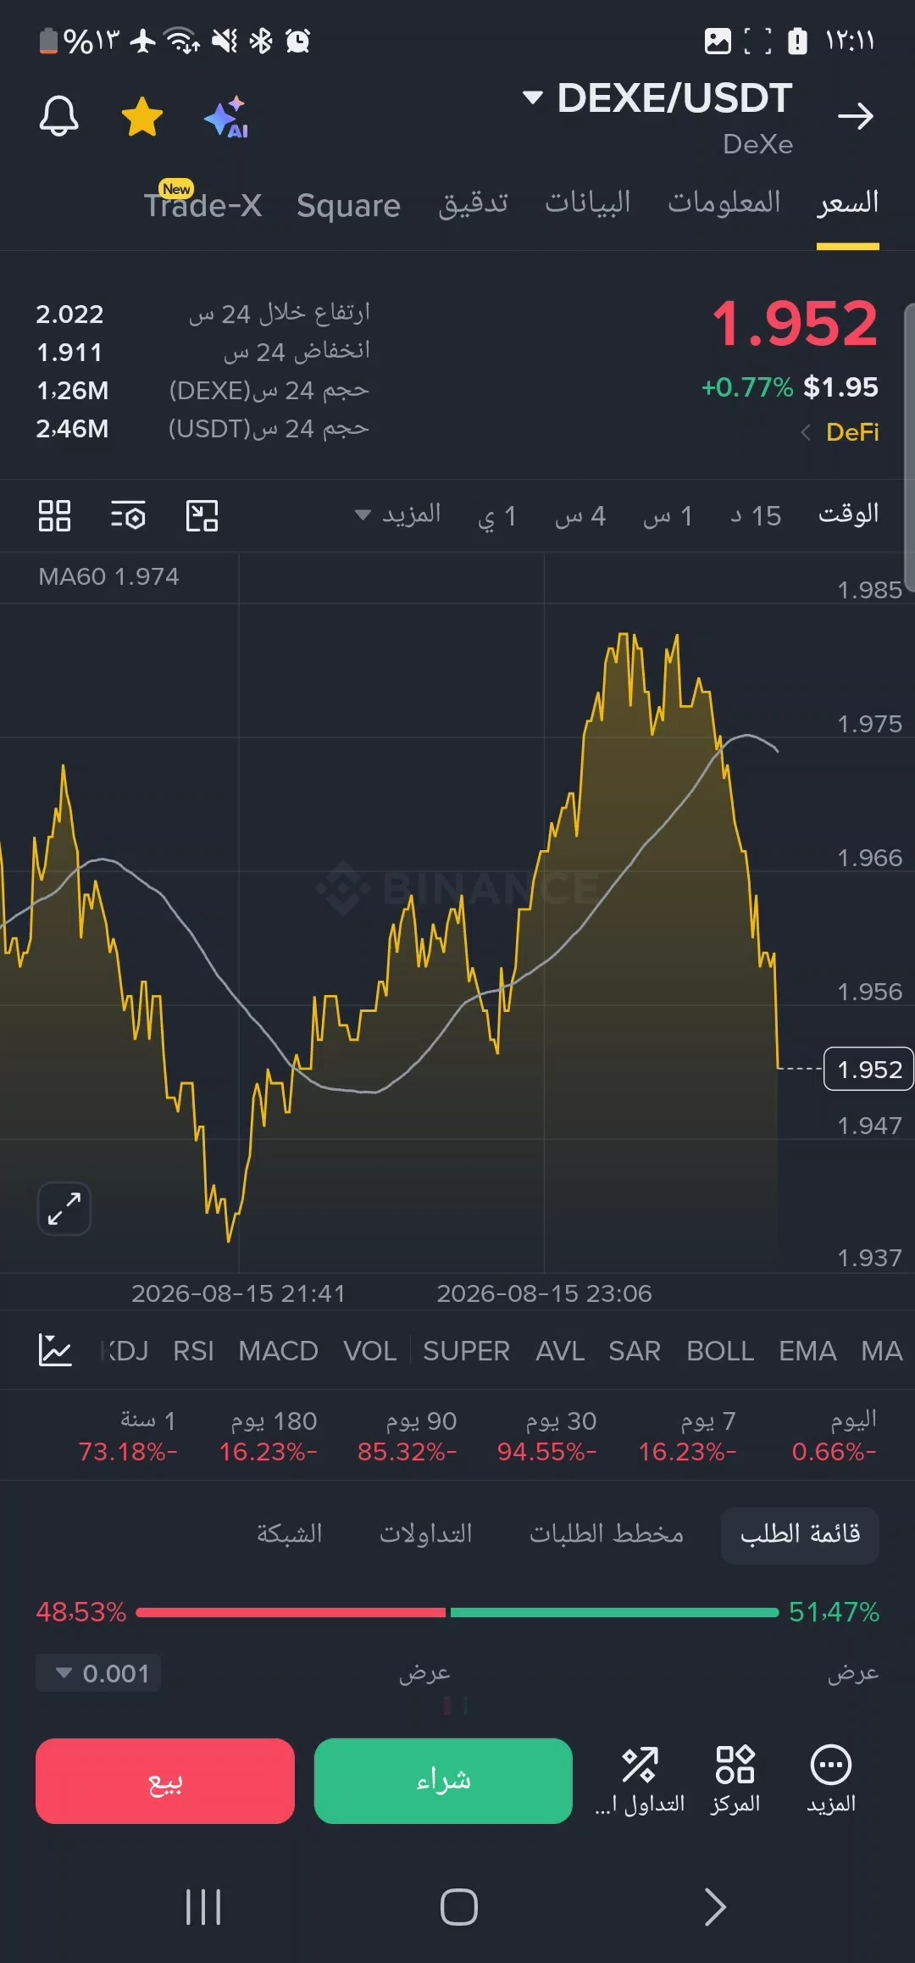
Task: Select the 4 س timeframe
Action: [580, 515]
